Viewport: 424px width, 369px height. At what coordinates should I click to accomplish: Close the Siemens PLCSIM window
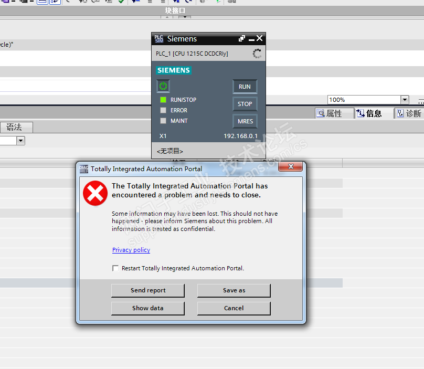point(260,38)
